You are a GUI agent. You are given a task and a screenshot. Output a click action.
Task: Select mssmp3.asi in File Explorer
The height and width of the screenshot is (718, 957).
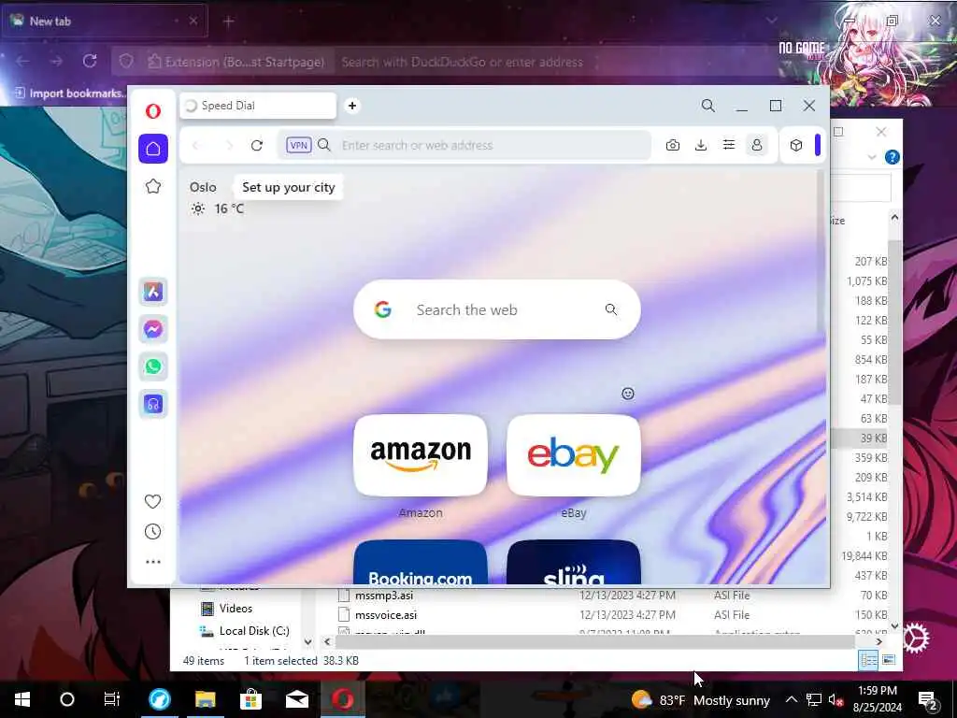tap(384, 596)
